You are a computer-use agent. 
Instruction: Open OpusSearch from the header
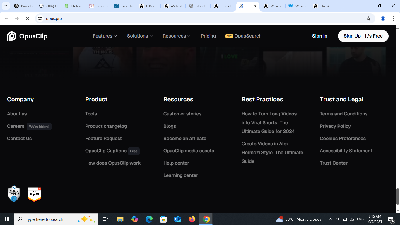(243, 36)
